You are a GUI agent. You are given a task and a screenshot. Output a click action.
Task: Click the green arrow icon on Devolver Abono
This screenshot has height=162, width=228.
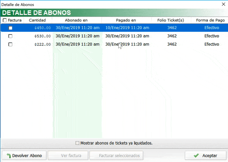click(x=9, y=156)
